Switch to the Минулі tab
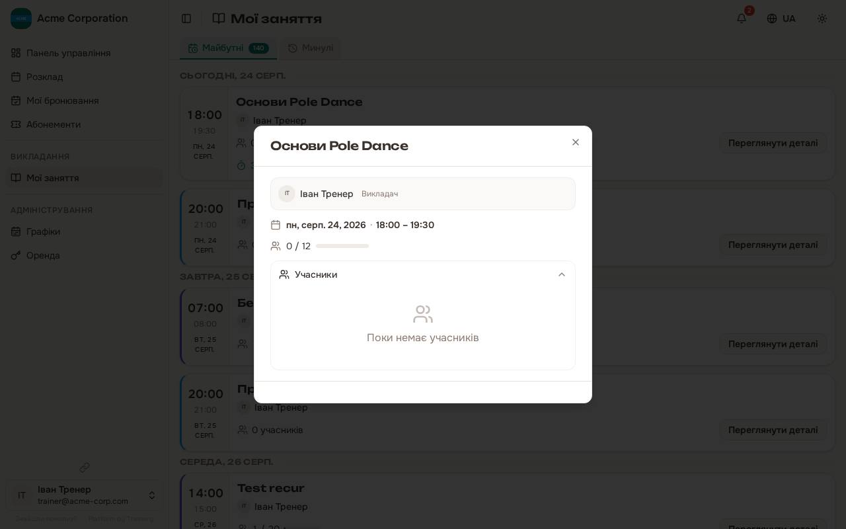Viewport: 846px width, 529px height. pos(311,48)
